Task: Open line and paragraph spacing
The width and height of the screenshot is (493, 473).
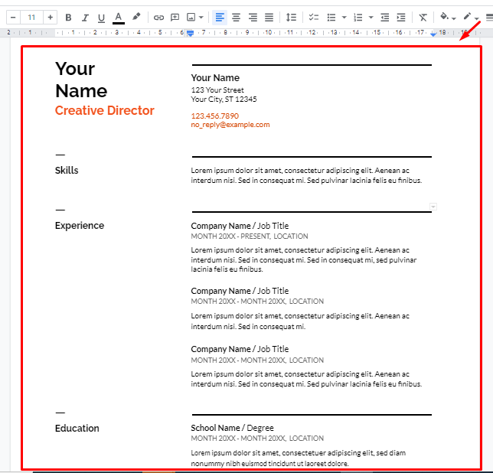Action: tap(291, 18)
